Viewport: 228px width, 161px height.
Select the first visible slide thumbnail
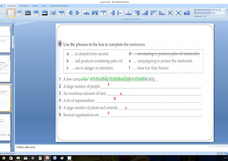[5, 39]
